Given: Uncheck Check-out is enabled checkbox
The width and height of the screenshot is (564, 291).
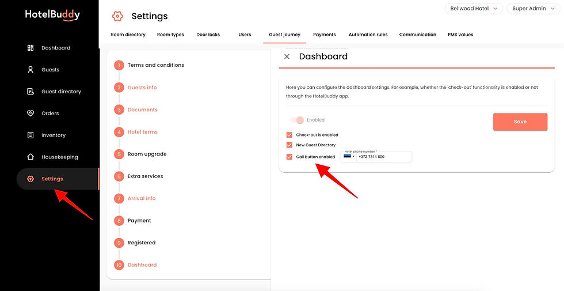Looking at the screenshot, I should 289,135.
